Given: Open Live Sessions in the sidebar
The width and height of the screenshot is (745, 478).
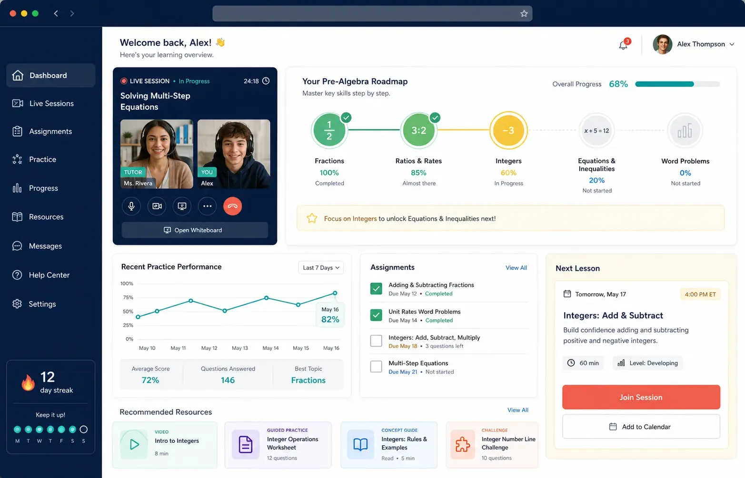Looking at the screenshot, I should [51, 103].
